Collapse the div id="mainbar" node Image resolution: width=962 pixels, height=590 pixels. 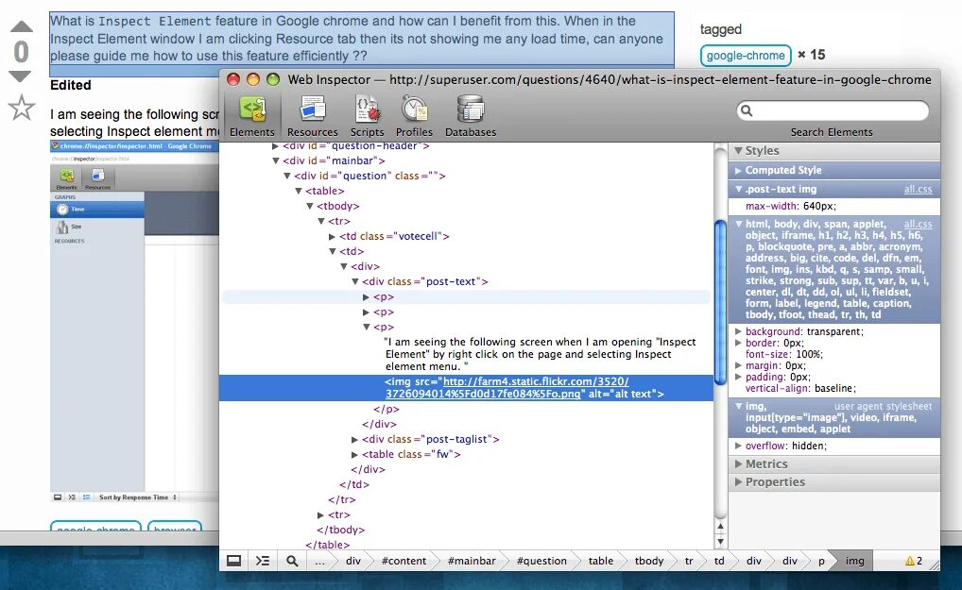pyautogui.click(x=276, y=160)
